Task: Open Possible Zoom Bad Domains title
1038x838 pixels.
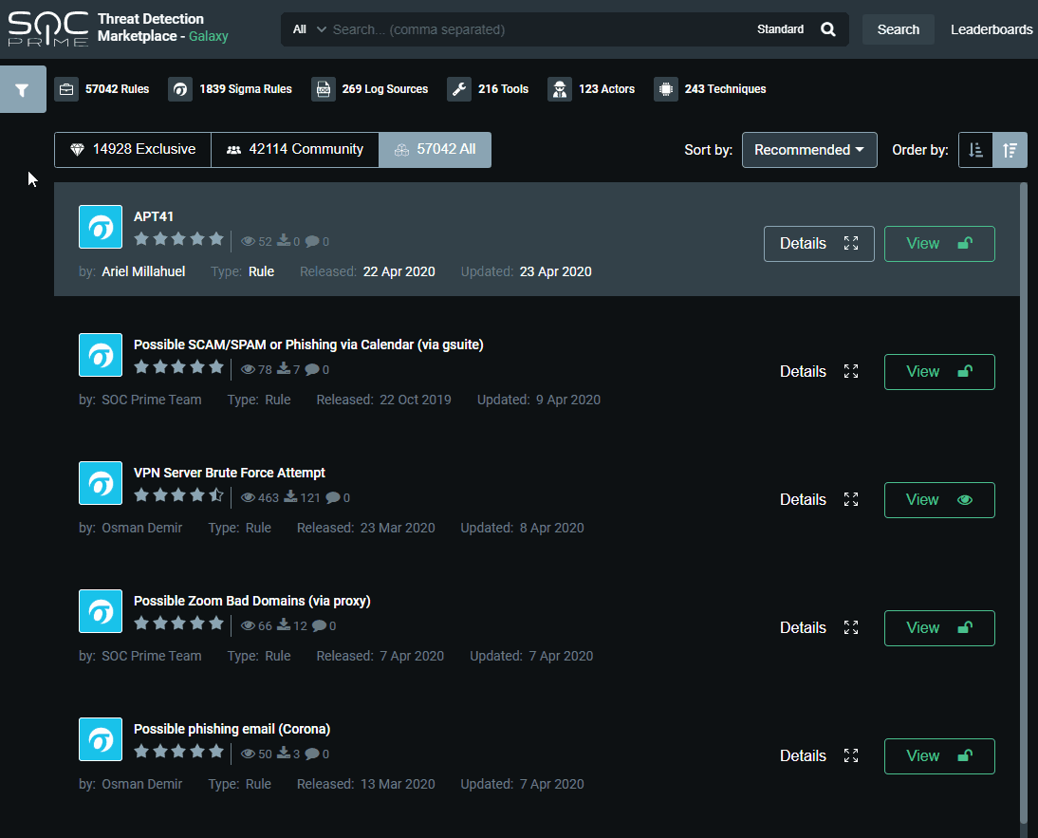Action: click(x=251, y=601)
